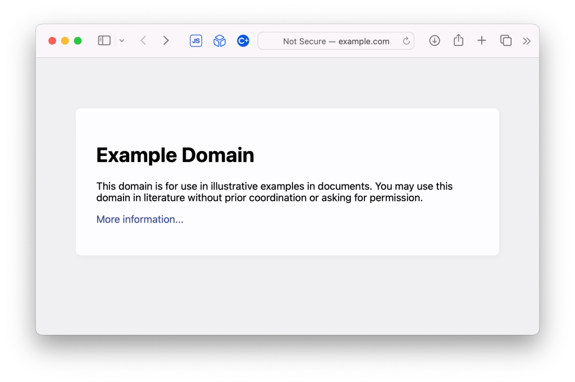
Task: Navigate back with the back arrow
Action: coord(143,40)
